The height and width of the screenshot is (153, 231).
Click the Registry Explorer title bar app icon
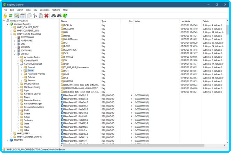coord(5,5)
